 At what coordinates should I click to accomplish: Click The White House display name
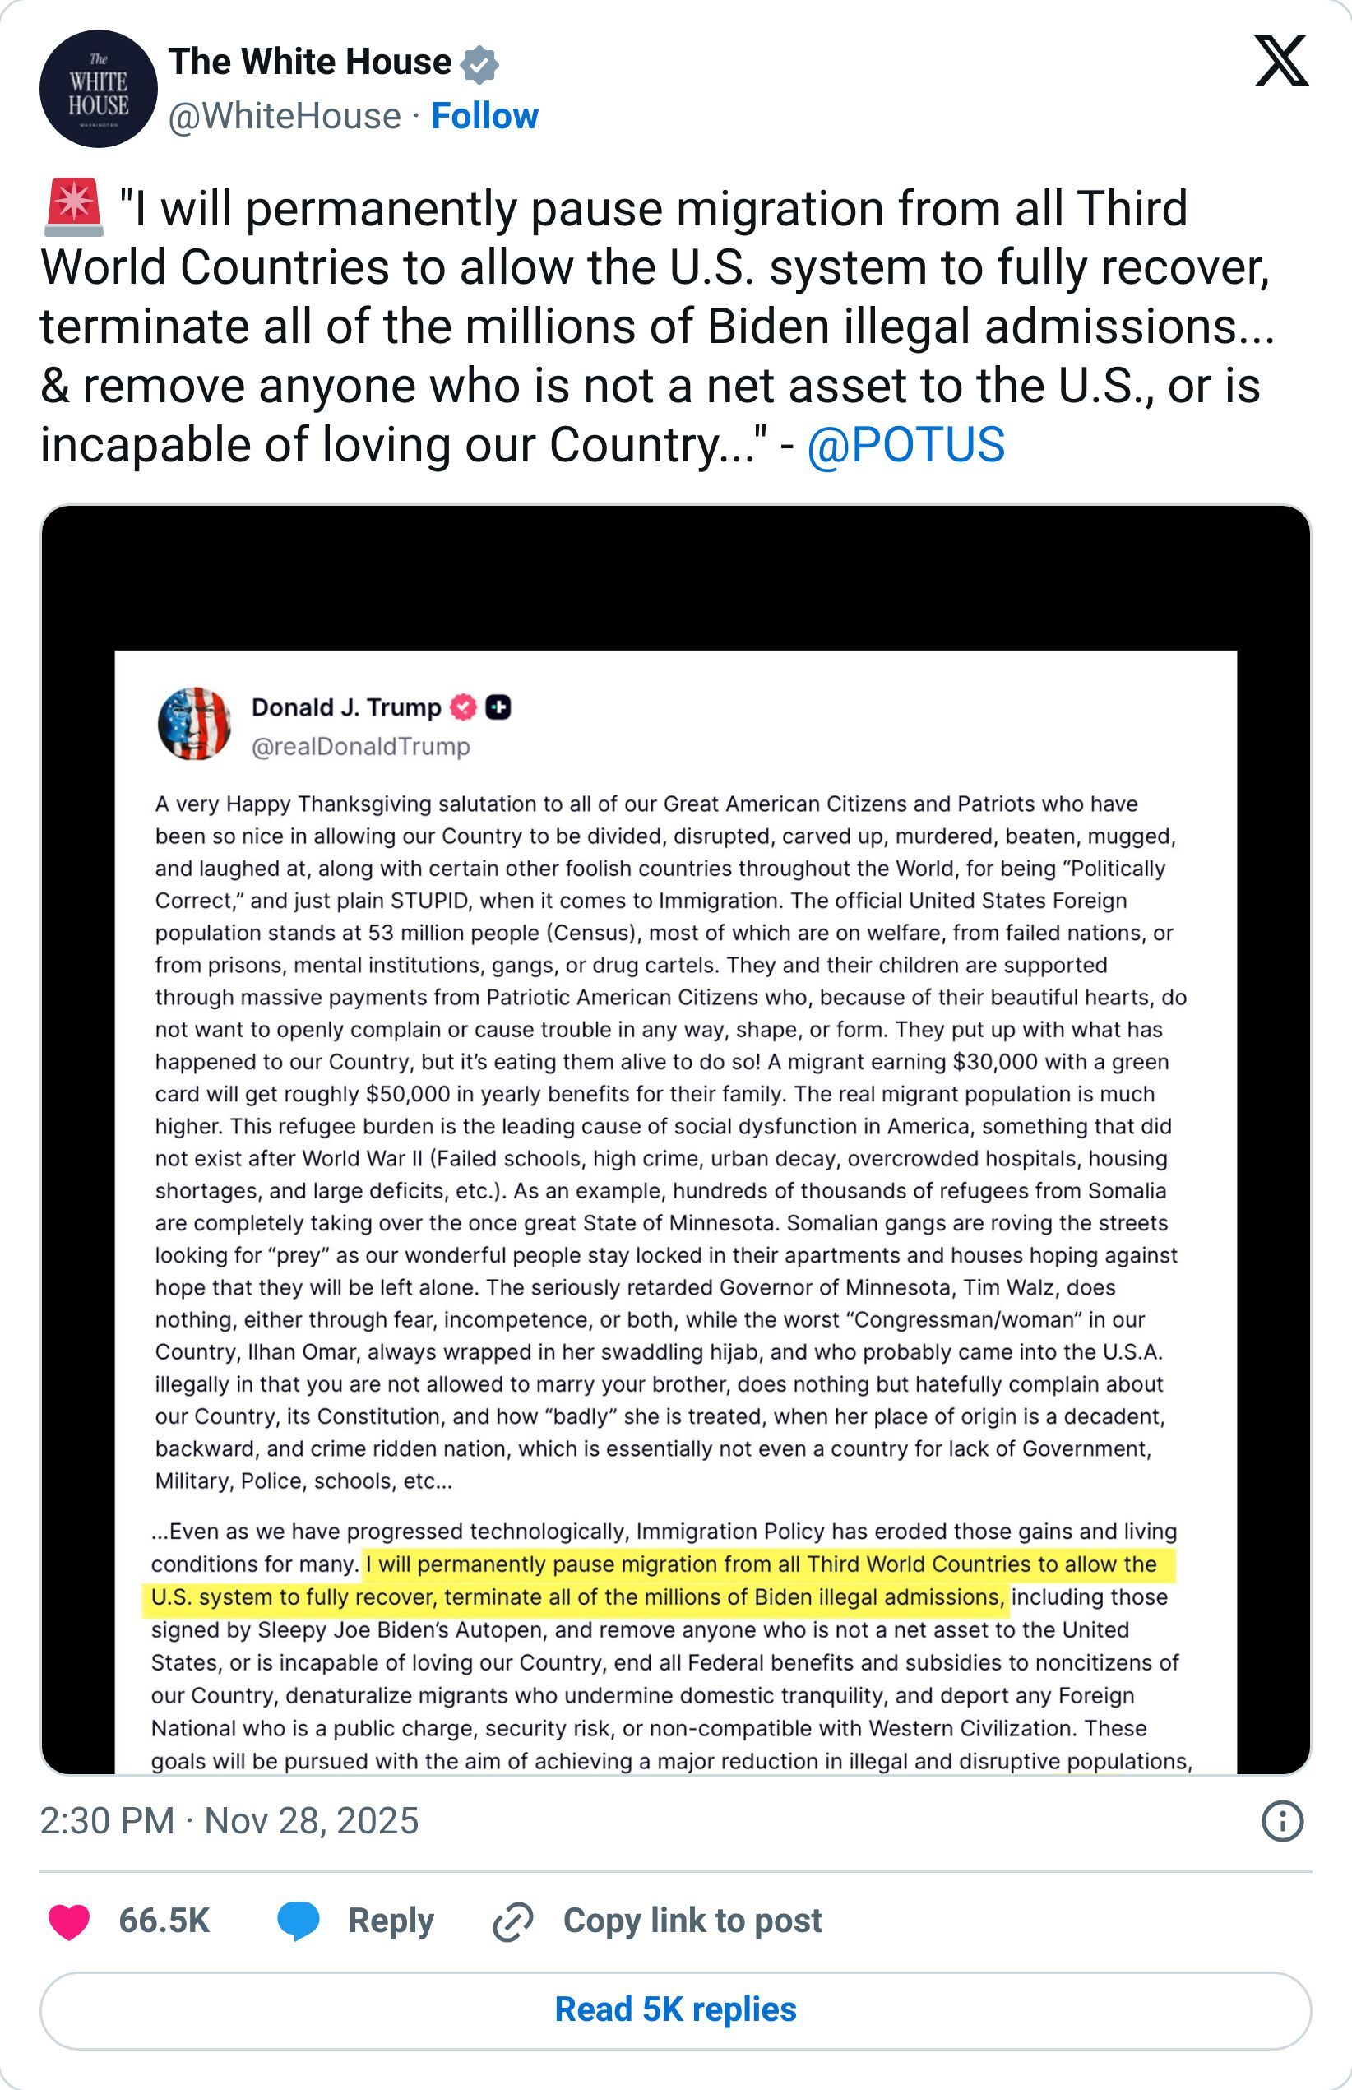(310, 63)
